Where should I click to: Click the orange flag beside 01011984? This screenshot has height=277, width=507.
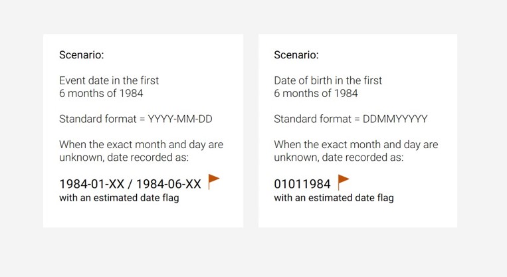[x=343, y=181]
